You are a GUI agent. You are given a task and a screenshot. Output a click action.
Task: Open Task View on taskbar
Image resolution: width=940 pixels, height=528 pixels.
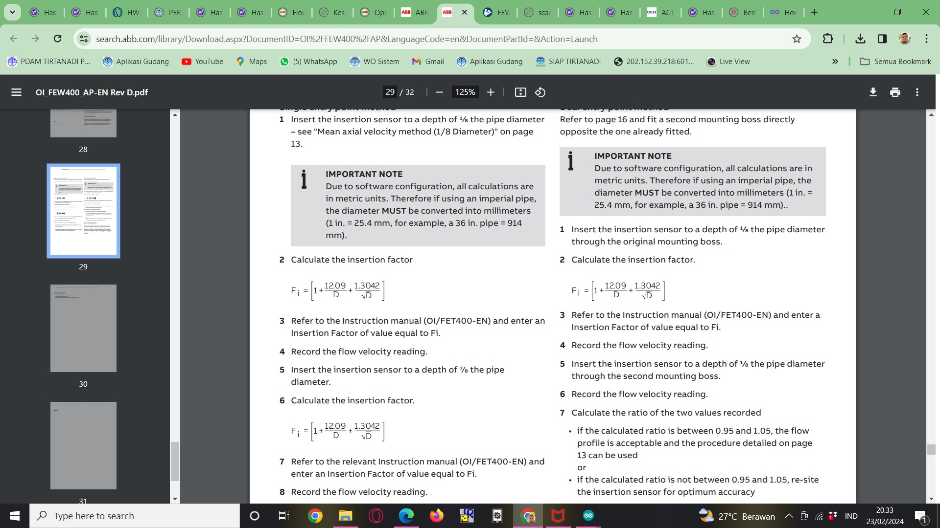283,516
